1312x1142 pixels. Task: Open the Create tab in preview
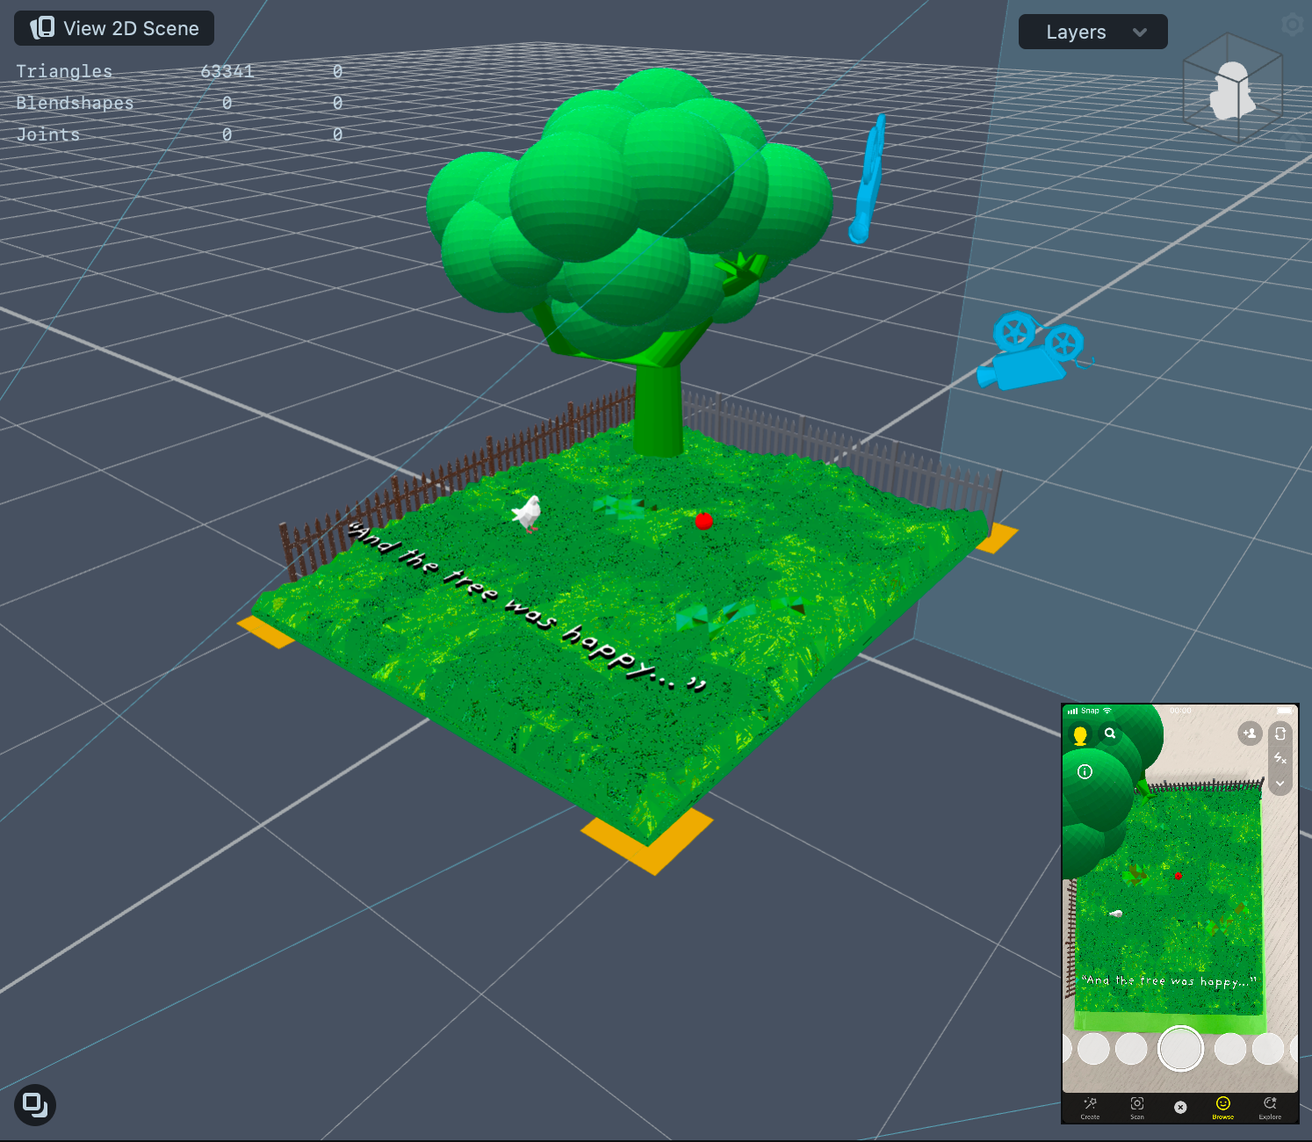click(1090, 1108)
